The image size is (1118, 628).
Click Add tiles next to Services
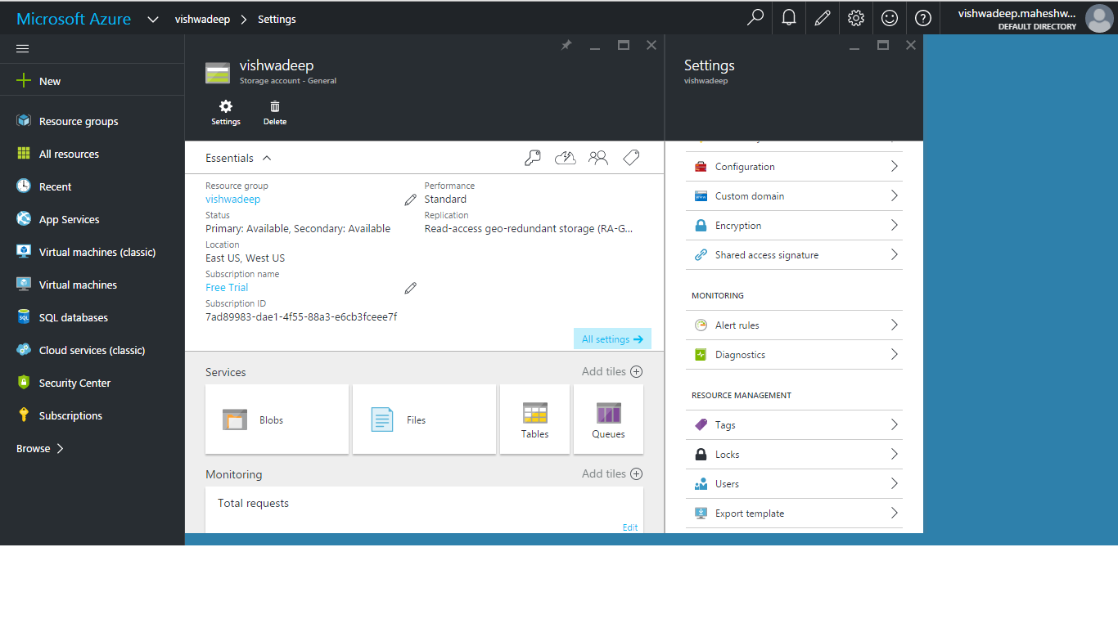tap(611, 371)
